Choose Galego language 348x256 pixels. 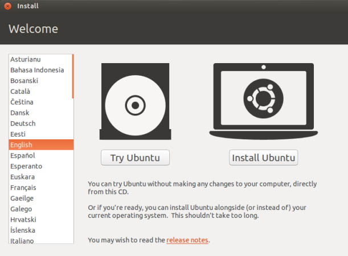point(40,209)
